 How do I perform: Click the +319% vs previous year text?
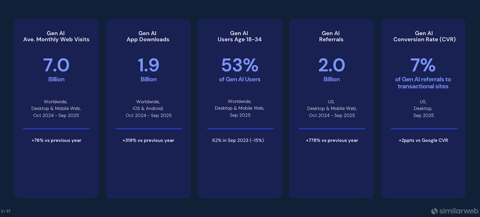148,140
